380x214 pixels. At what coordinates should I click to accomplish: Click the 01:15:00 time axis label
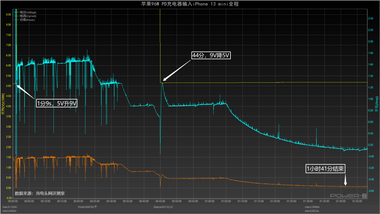tap(259, 201)
